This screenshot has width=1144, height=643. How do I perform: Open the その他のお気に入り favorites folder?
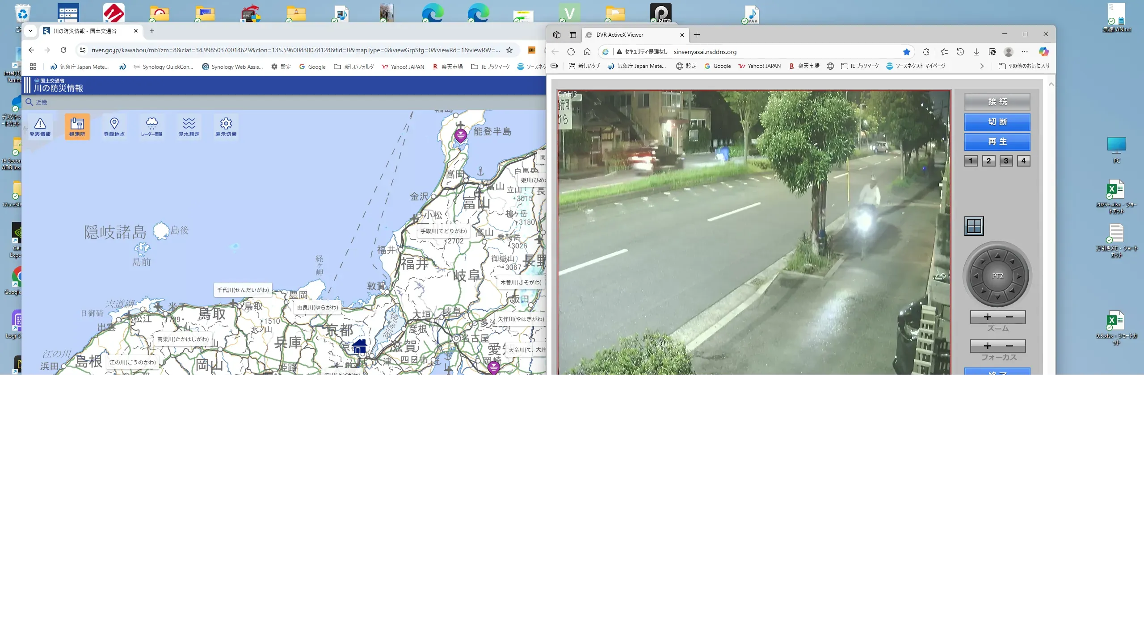coord(1024,66)
